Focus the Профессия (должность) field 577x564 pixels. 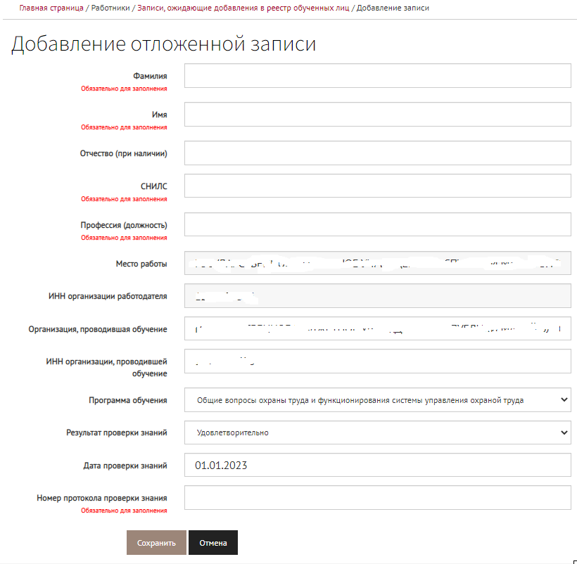[378, 224]
